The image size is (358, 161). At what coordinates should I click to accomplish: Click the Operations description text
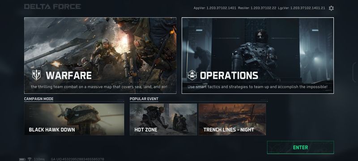[258, 87]
